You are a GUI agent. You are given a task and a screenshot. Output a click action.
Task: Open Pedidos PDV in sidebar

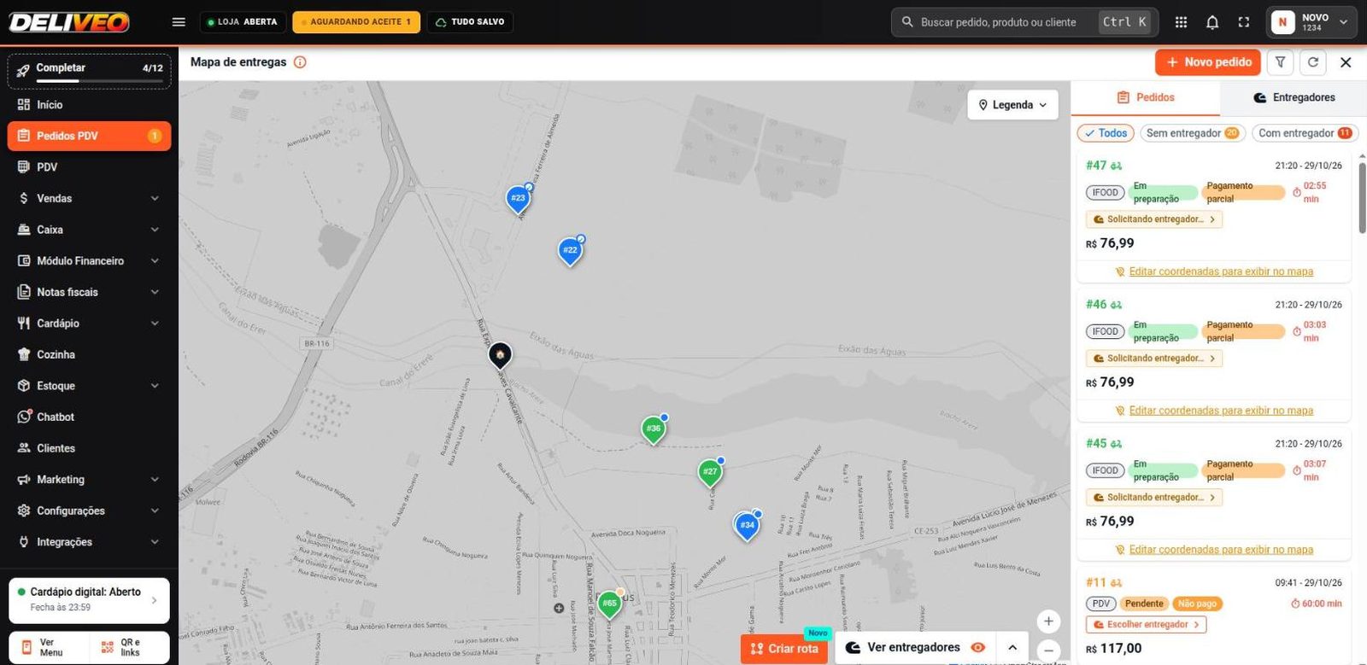[89, 136]
